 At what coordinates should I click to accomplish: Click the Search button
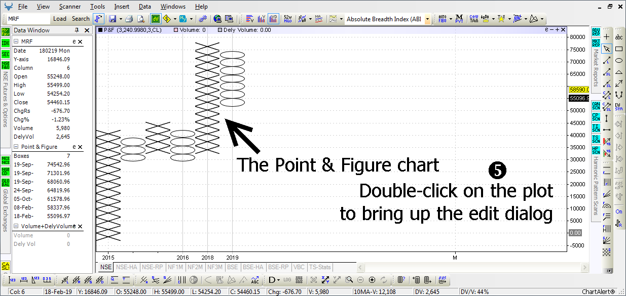(x=81, y=19)
